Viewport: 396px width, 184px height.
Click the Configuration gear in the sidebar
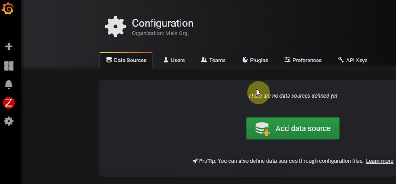click(x=9, y=121)
